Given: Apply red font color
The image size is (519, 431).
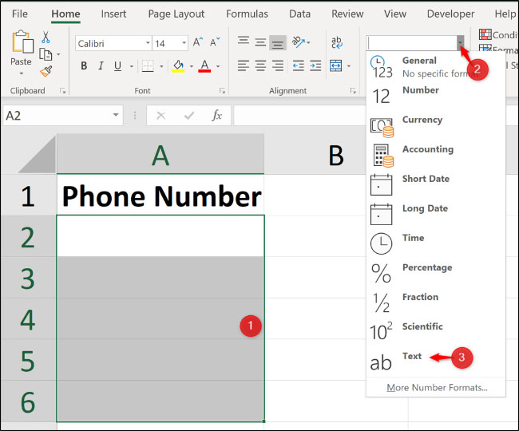Looking at the screenshot, I should tap(204, 65).
